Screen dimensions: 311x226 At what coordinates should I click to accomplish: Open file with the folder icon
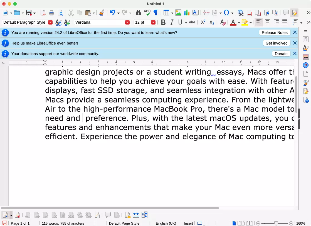pyautogui.click(x=17, y=13)
